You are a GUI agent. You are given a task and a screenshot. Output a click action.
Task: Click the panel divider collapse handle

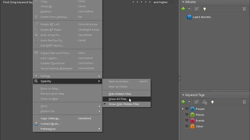[x=179, y=78]
